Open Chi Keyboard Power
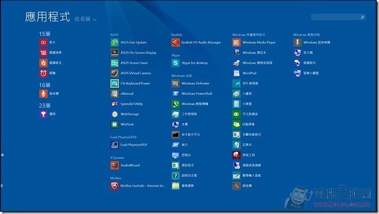 click(130, 83)
